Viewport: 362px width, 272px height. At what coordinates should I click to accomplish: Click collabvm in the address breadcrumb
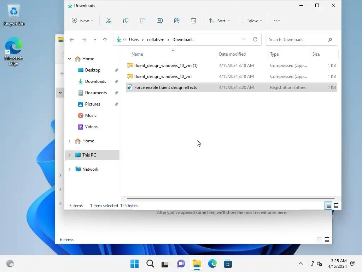pos(156,40)
